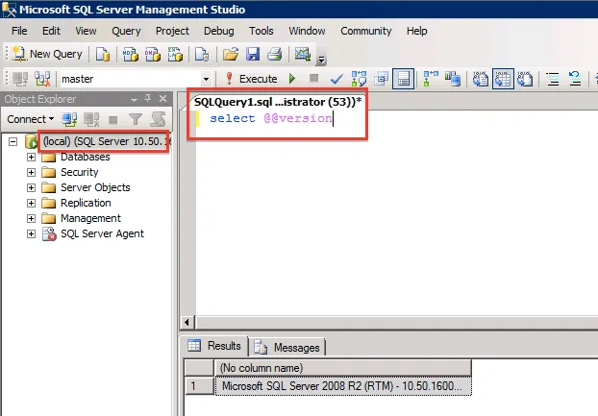This screenshot has height=416, width=598.
Task: Open Object Explorer window position dropdown
Action: pyautogui.click(x=134, y=100)
